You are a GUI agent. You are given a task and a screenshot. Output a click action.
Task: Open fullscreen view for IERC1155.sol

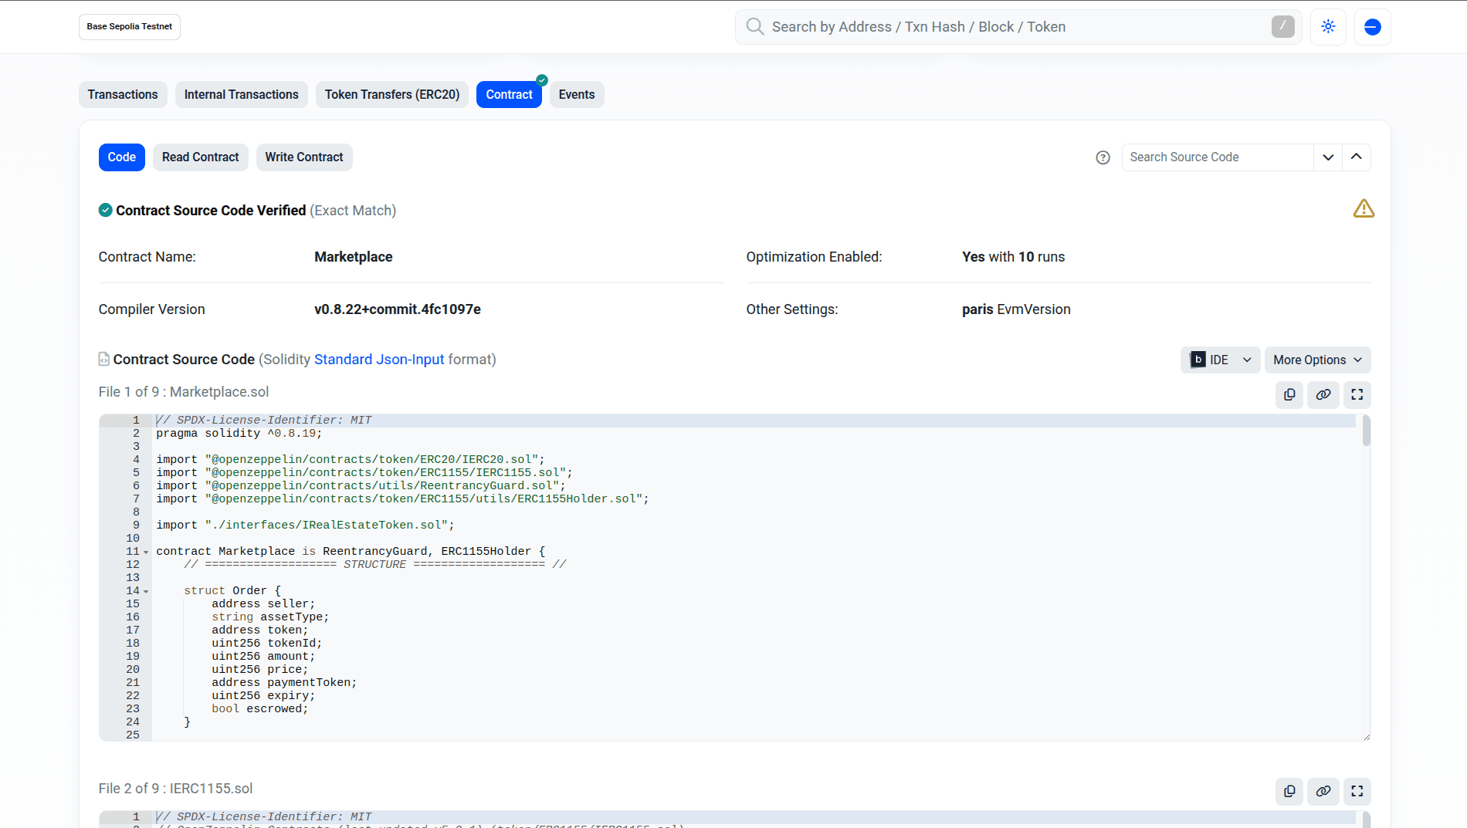coord(1357,791)
